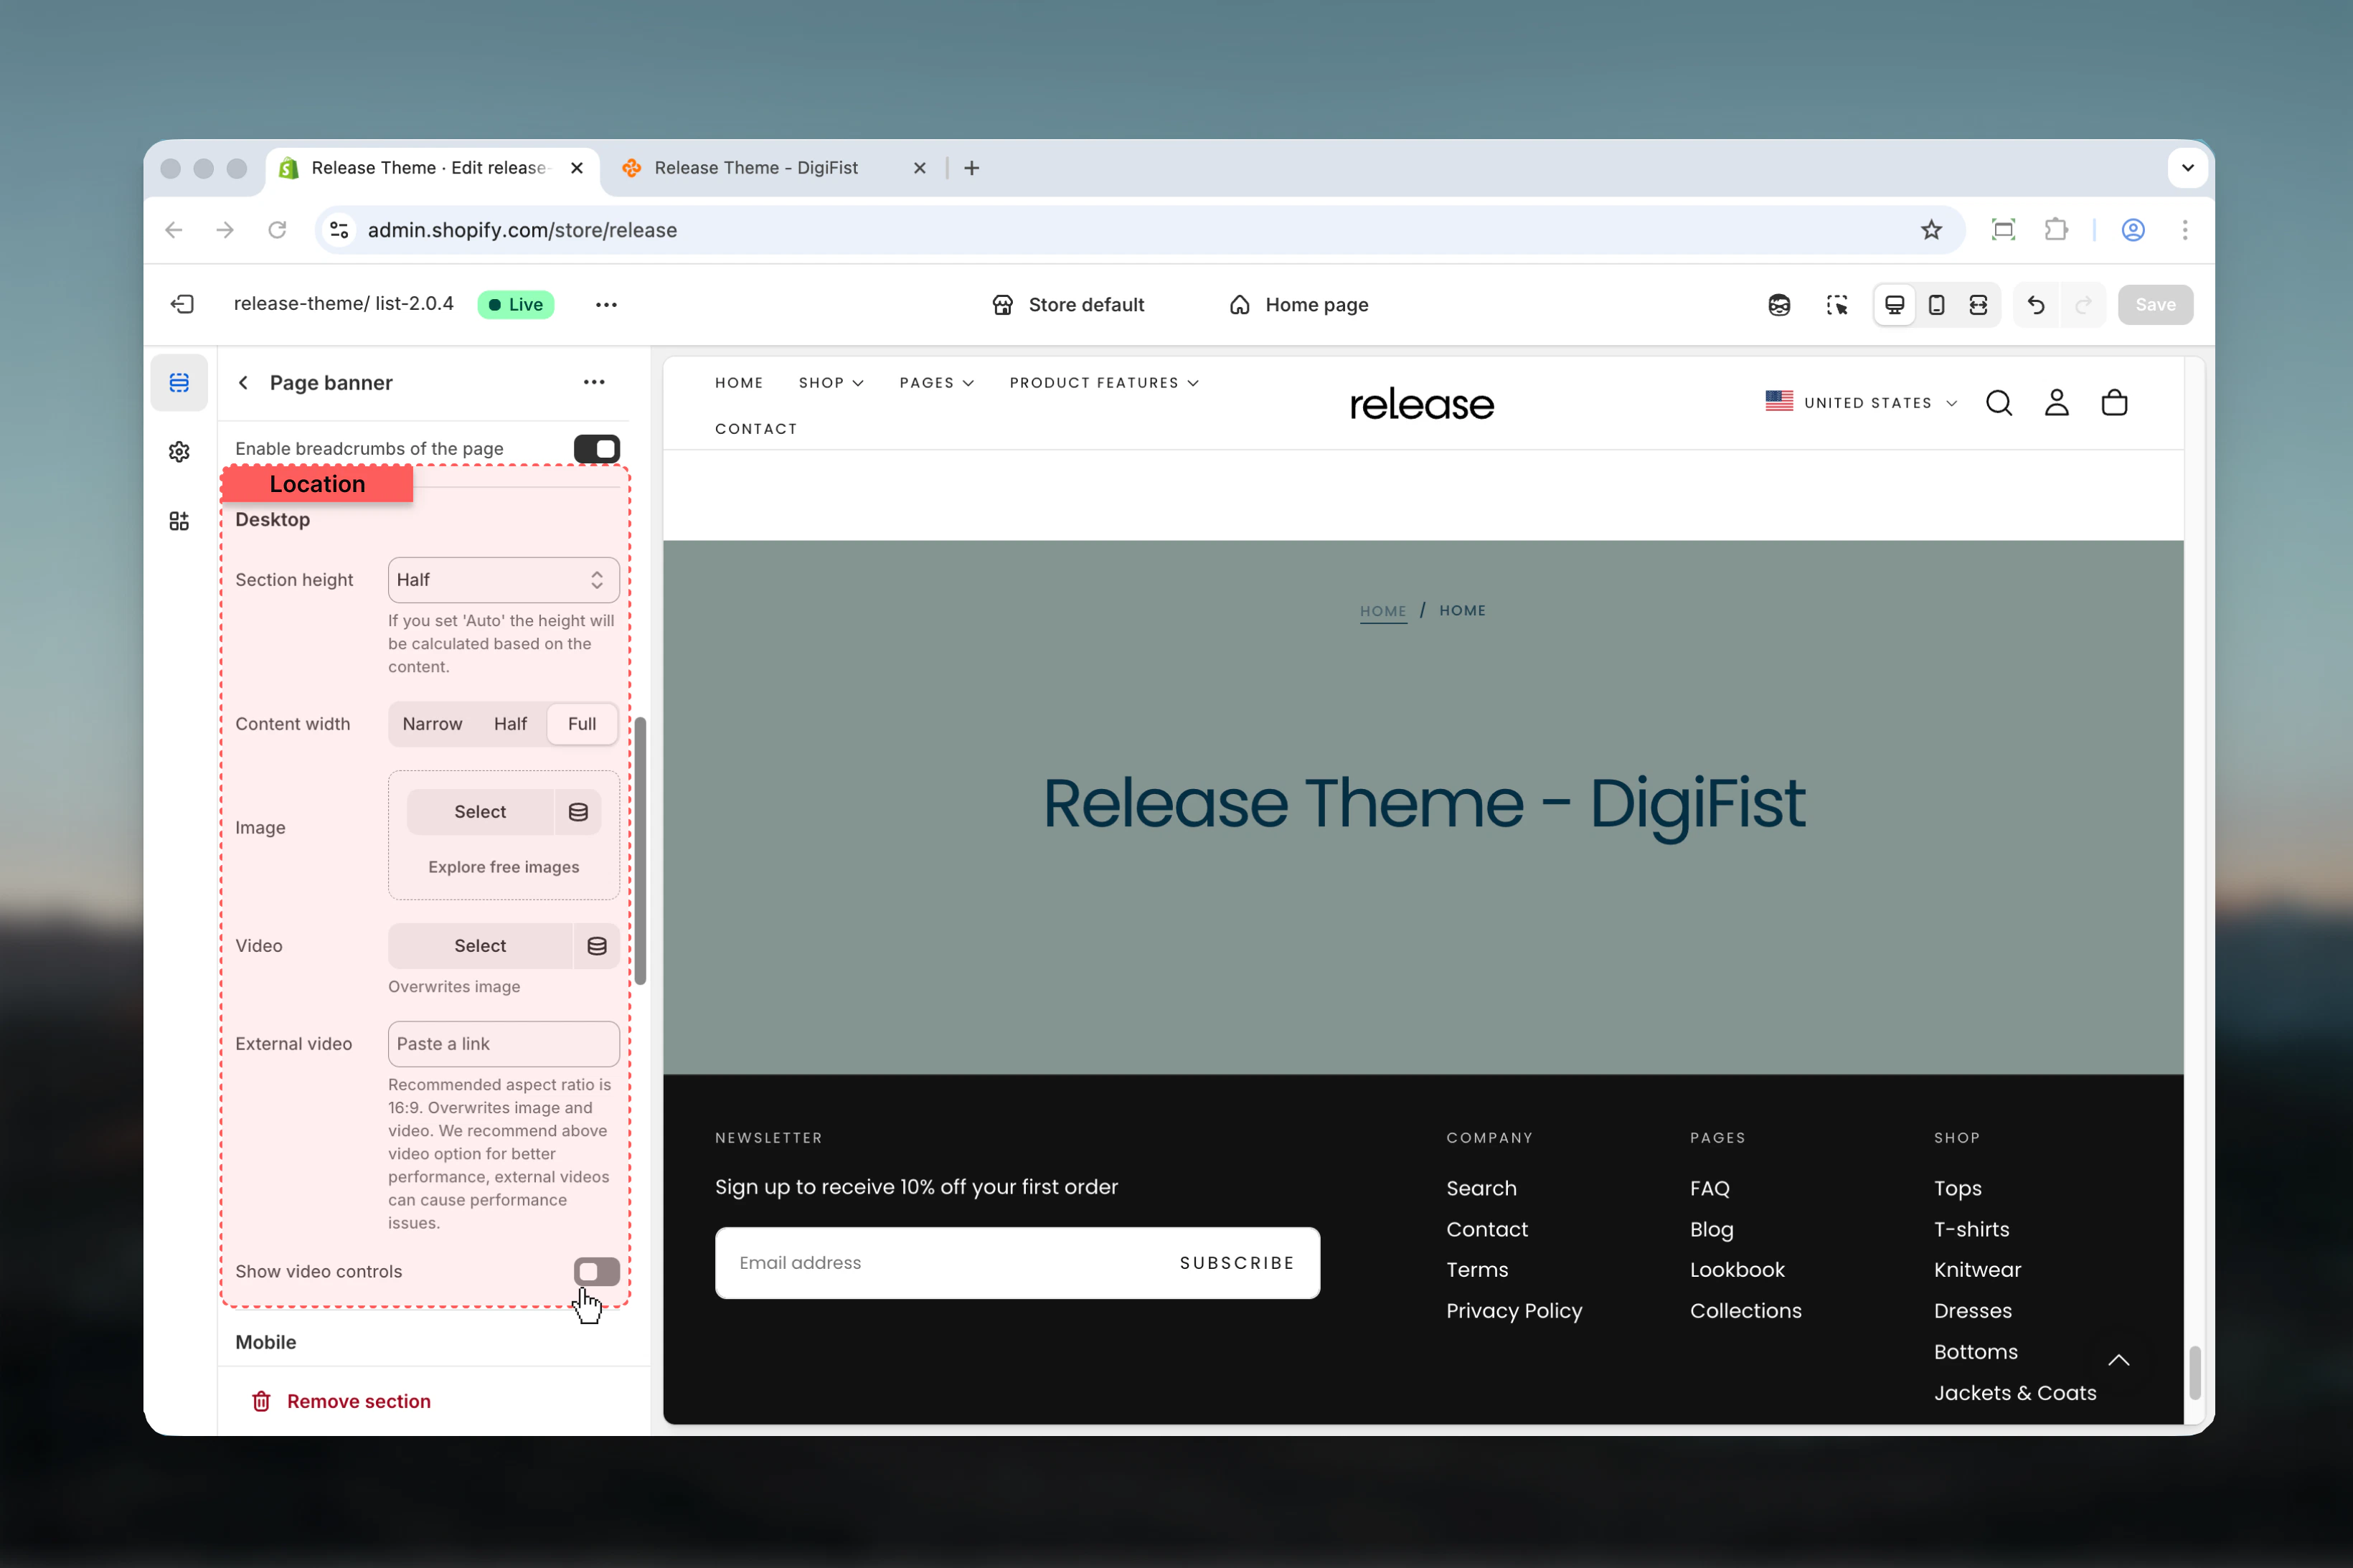
Task: Open the Store default market selector
Action: pos(1068,304)
